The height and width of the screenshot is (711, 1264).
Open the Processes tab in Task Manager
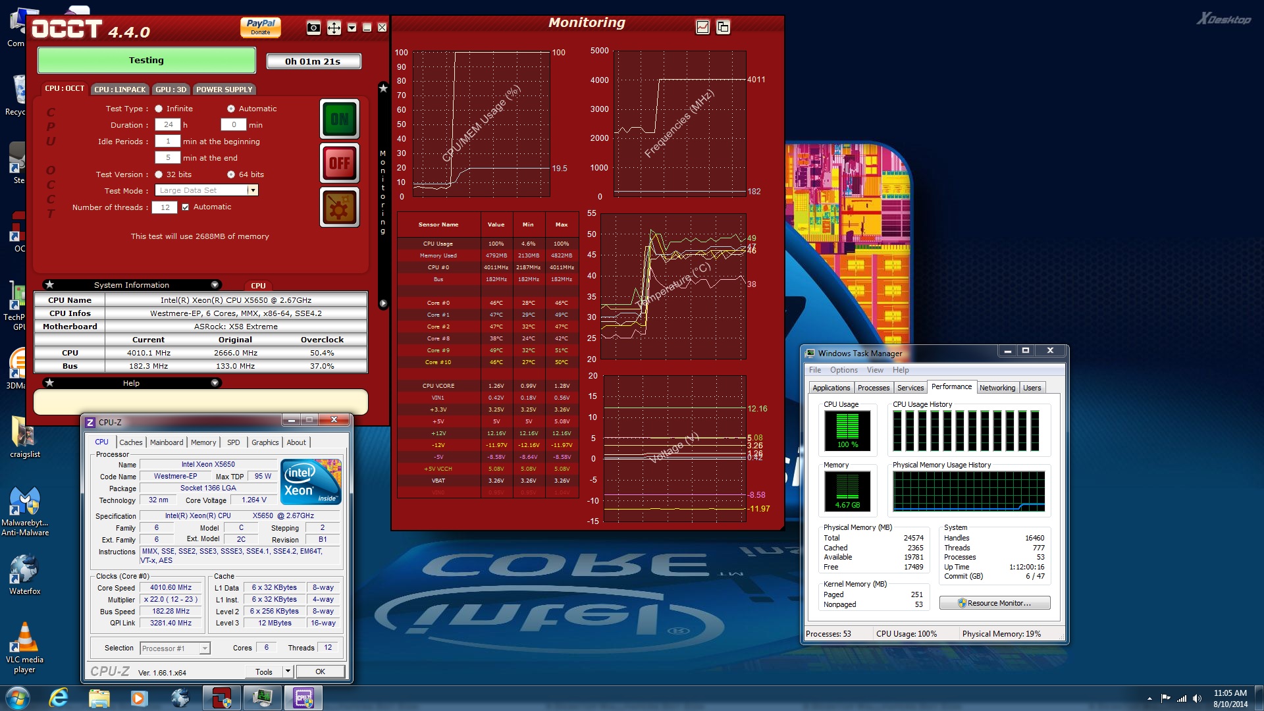(x=874, y=388)
